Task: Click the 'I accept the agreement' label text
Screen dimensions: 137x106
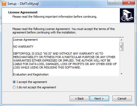Action: [x=32, y=82]
